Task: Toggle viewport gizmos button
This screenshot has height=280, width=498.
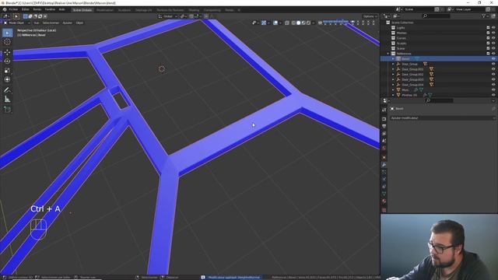Action: click(x=264, y=23)
